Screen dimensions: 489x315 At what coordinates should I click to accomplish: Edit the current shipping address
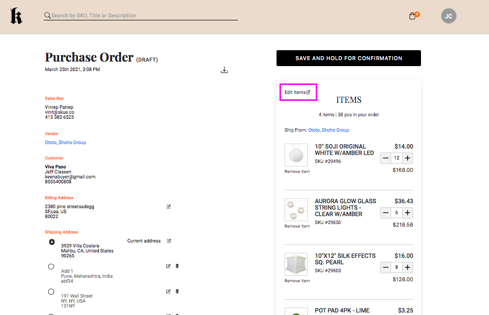pos(168,240)
